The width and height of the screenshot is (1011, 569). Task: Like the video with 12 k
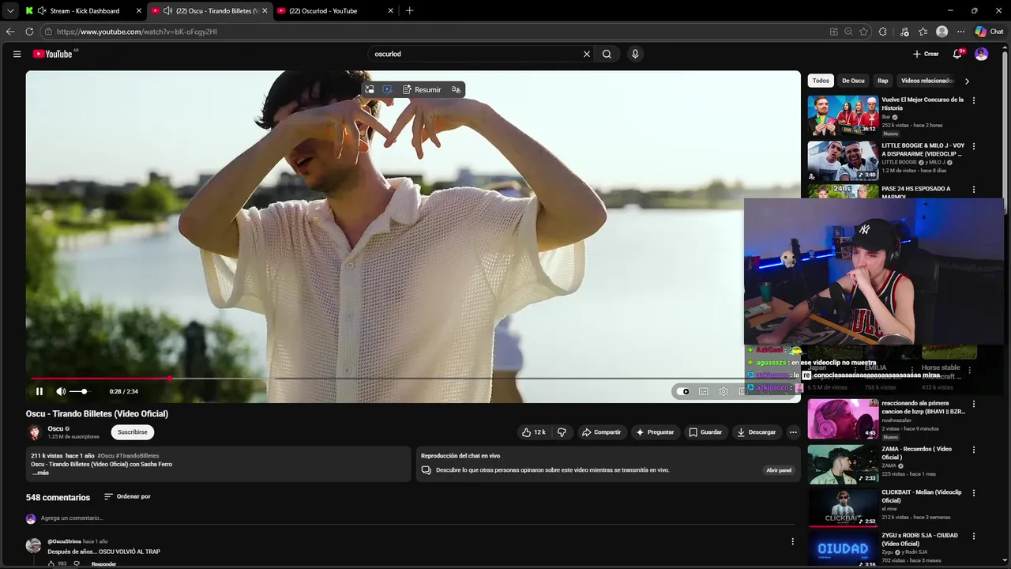534,432
